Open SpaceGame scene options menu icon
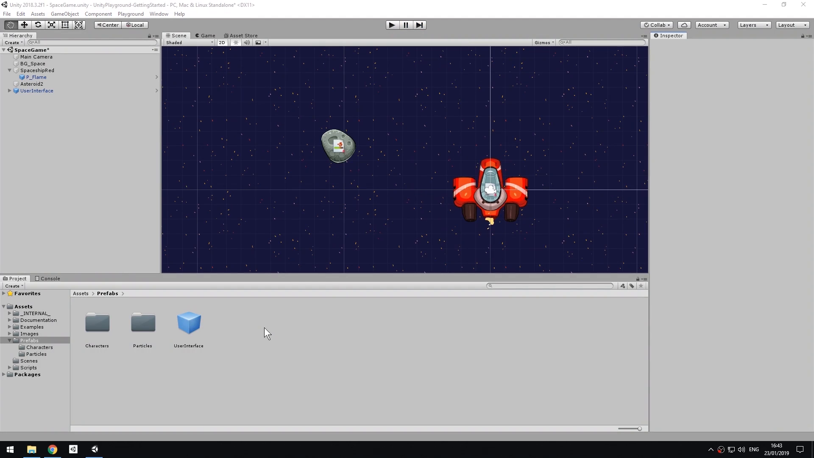This screenshot has width=814, height=458. tap(155, 50)
